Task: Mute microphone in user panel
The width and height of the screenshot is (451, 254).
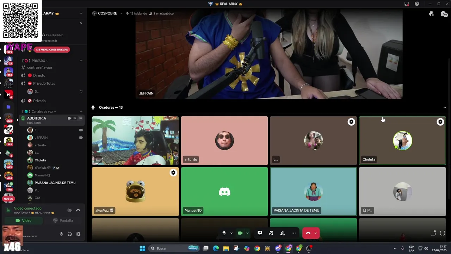Action: coord(61,234)
